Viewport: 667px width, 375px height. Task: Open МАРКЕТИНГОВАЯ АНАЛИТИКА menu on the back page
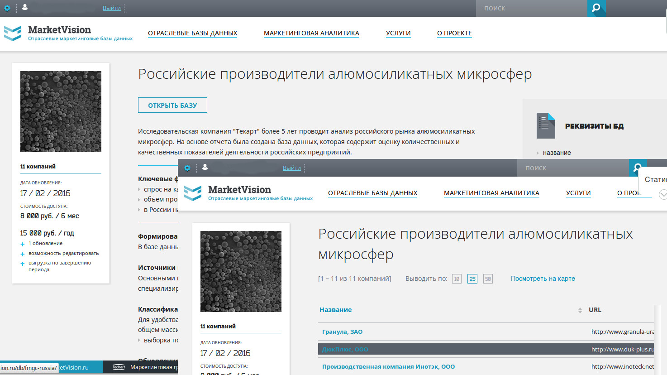312,33
